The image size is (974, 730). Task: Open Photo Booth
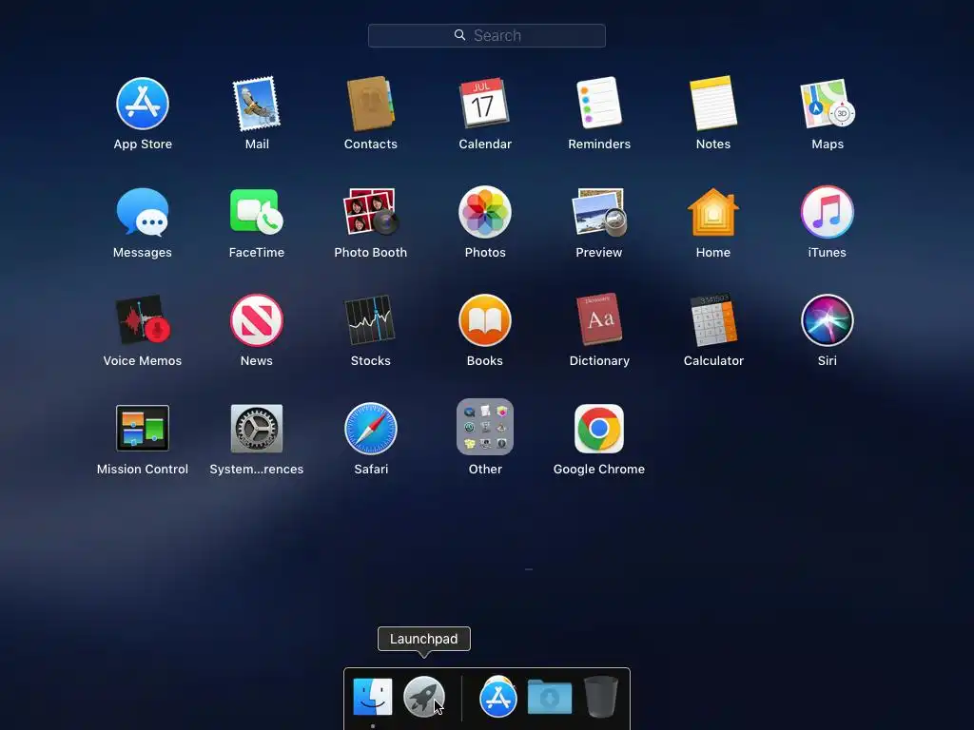(370, 212)
